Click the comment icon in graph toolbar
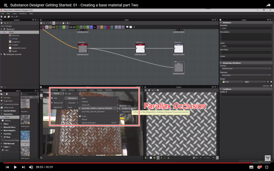Viewport: 274px width, 171px height. pyautogui.click(x=127, y=27)
